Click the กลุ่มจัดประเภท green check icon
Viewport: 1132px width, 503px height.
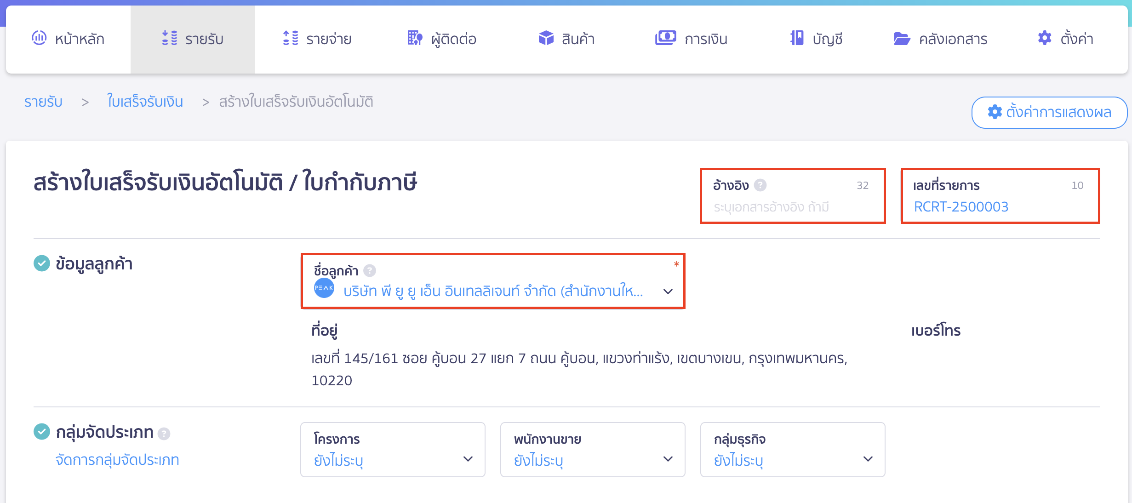pos(42,431)
